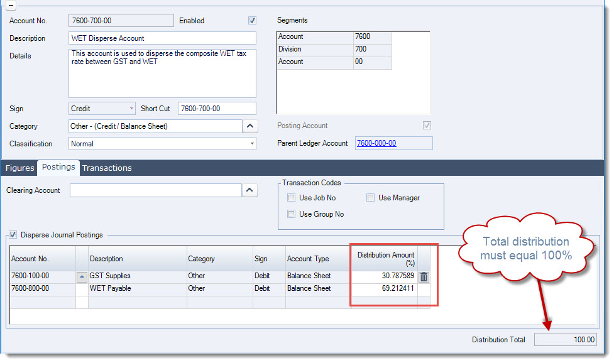Screen dimensions: 614x363
Task: Select the Account 7600 segment row
Action: click(x=334, y=37)
